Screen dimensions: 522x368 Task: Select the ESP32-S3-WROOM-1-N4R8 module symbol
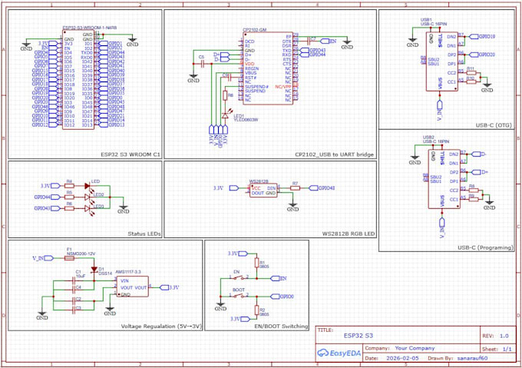pos(78,80)
